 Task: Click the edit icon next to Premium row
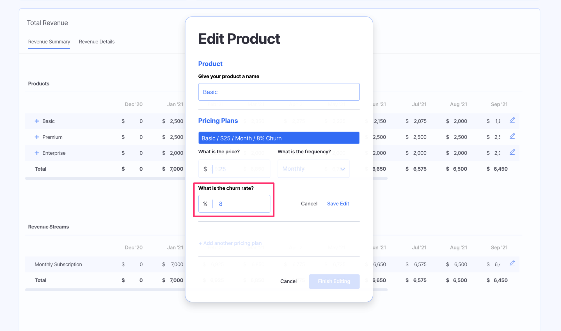click(512, 136)
